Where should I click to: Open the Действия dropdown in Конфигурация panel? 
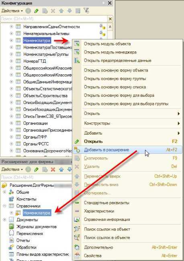12,11
